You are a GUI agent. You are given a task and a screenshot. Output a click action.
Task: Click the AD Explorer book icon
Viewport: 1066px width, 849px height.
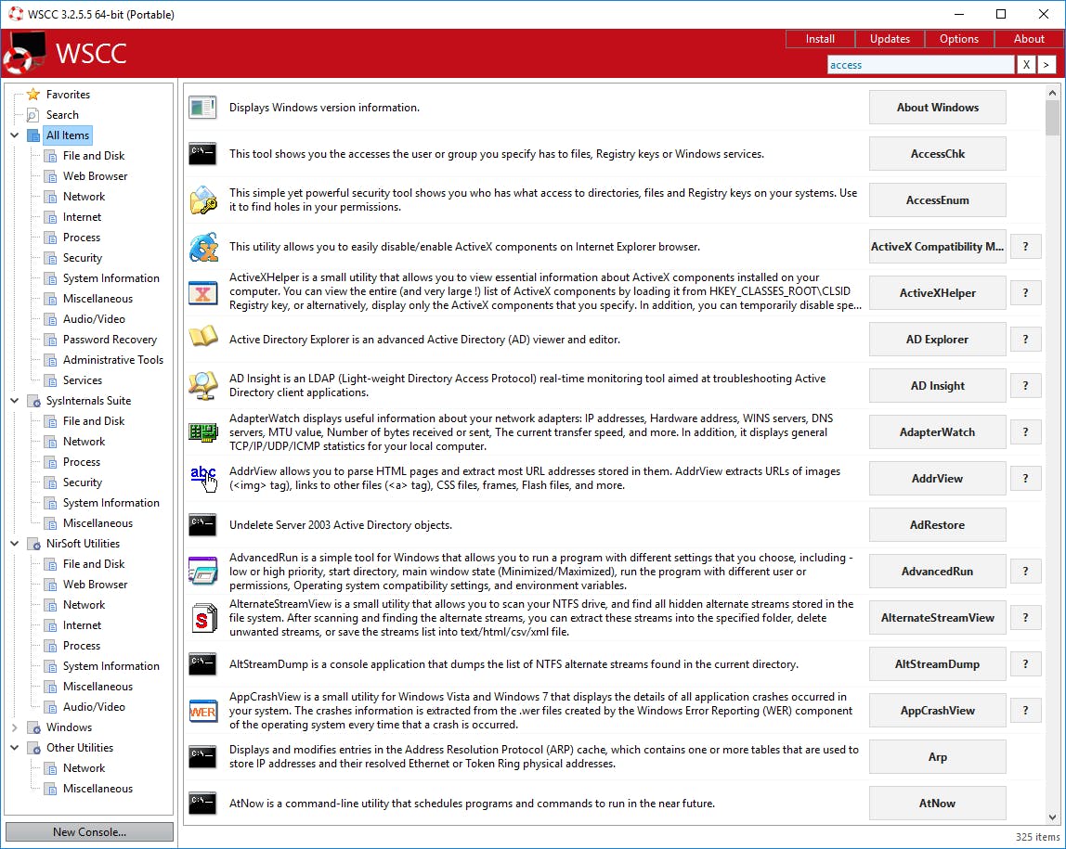[x=202, y=337]
